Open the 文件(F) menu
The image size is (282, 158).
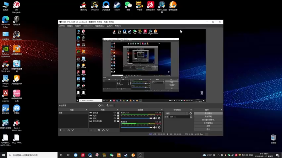(x=62, y=26)
